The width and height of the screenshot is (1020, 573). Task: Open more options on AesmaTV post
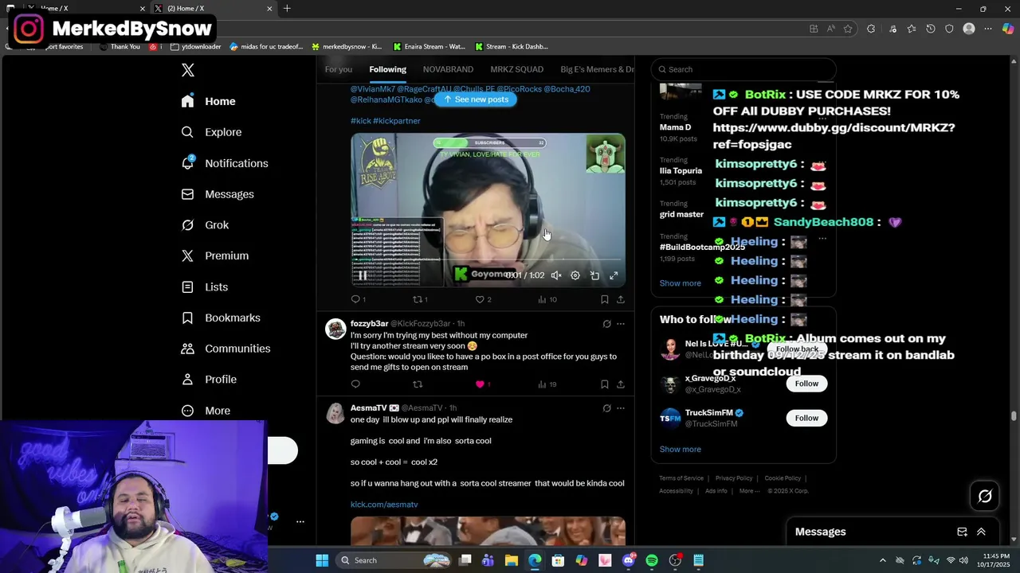click(621, 408)
